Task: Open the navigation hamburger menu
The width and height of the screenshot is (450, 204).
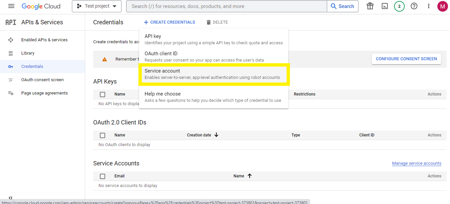Action: tap(11, 6)
